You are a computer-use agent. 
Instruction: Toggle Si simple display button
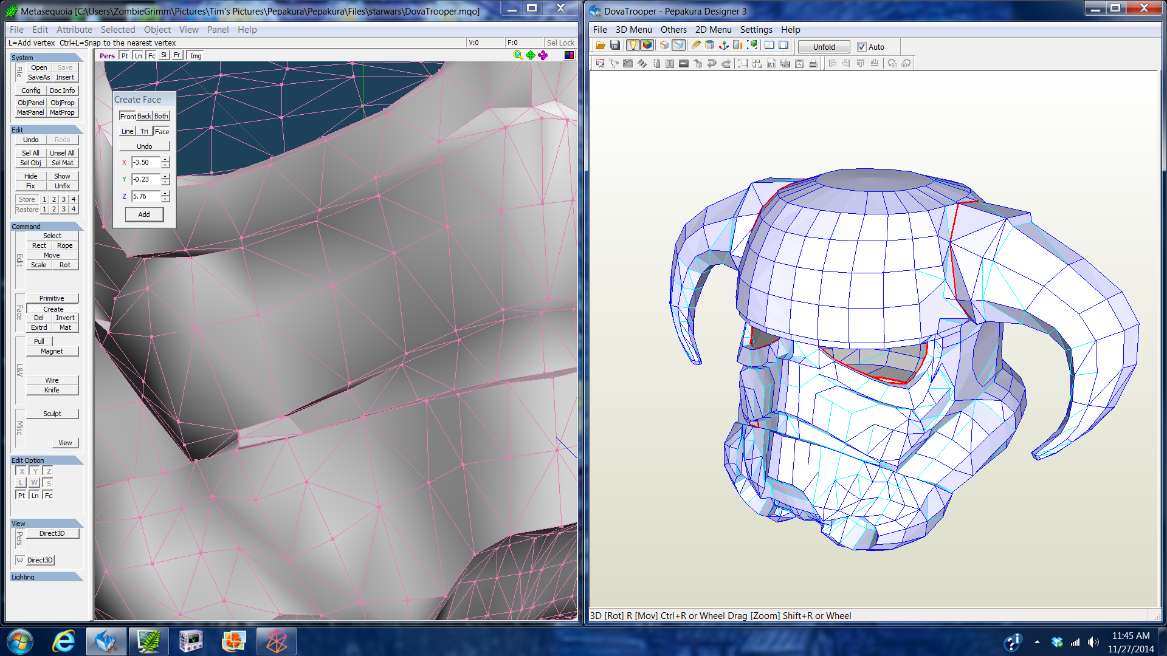point(164,55)
